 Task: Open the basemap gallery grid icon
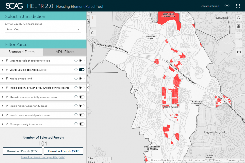(239, 26)
